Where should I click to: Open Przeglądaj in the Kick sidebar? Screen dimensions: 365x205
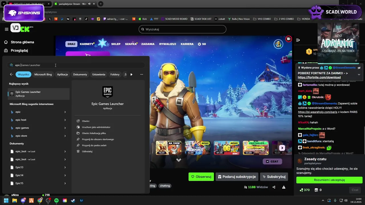point(16,50)
